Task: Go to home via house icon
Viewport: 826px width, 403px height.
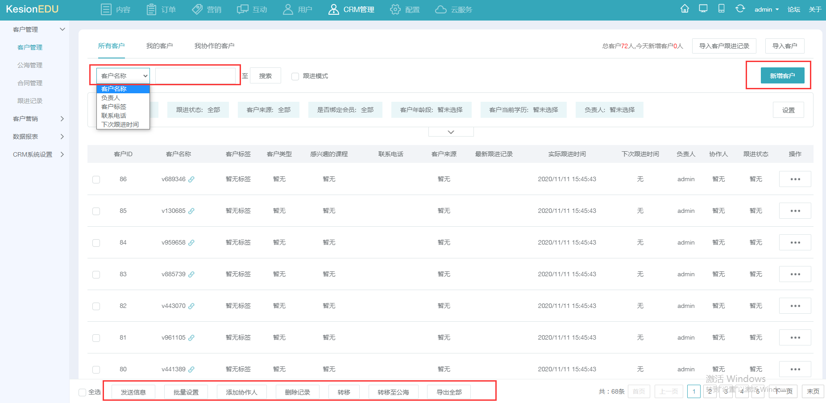Action: pyautogui.click(x=685, y=8)
